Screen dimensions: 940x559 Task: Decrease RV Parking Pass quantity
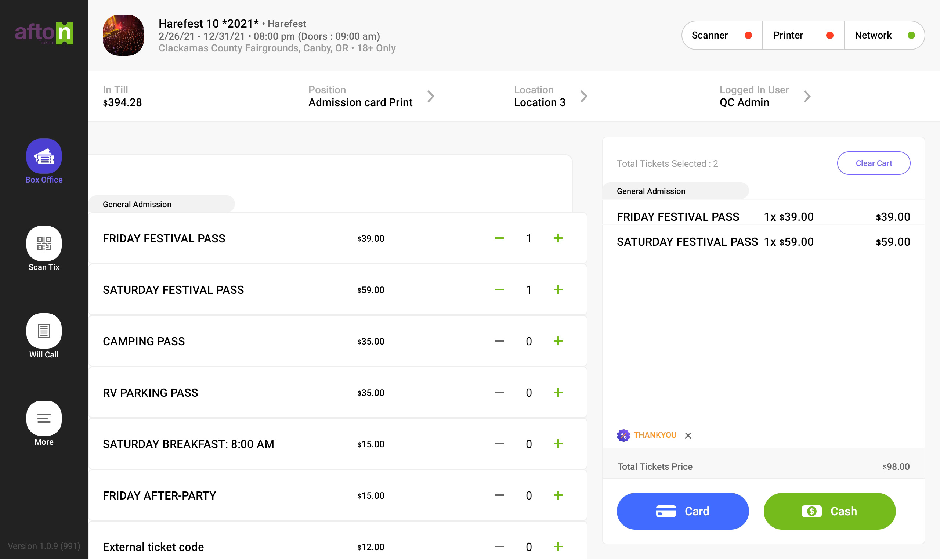499,393
